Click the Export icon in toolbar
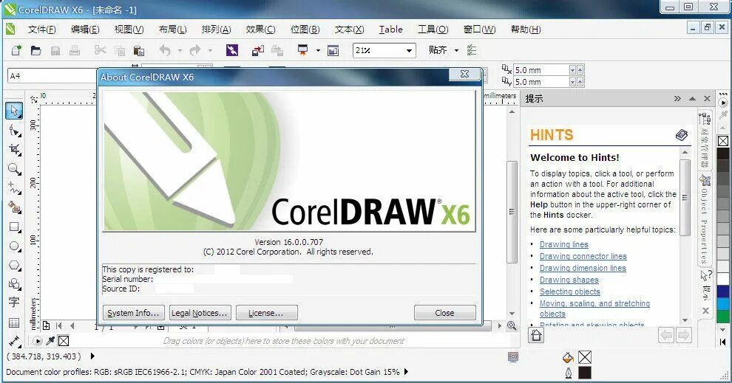Viewport: 732px width, 383px height. (277, 50)
